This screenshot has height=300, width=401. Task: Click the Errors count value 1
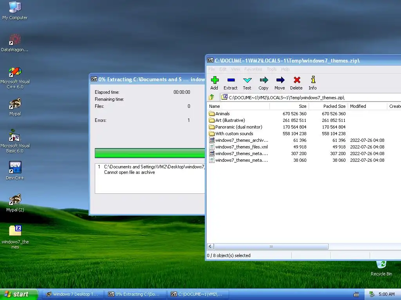[x=189, y=120]
